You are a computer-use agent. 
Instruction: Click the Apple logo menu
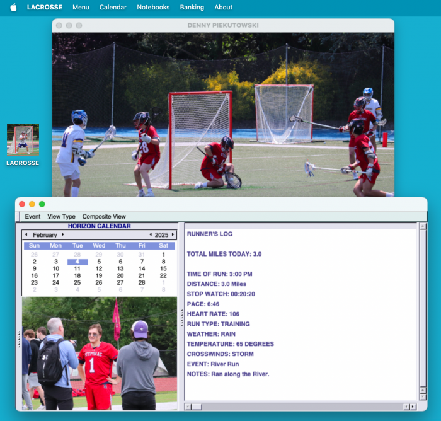14,8
